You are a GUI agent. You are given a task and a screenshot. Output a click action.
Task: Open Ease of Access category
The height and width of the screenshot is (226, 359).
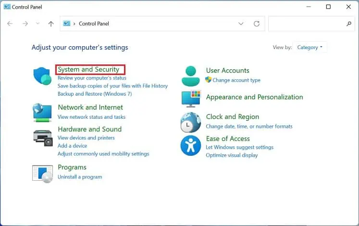pyautogui.click(x=228, y=138)
